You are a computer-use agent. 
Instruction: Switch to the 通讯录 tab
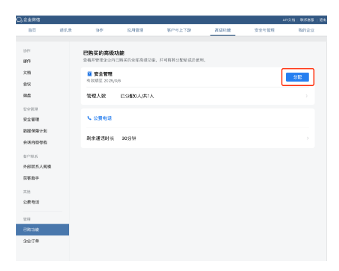click(66, 30)
